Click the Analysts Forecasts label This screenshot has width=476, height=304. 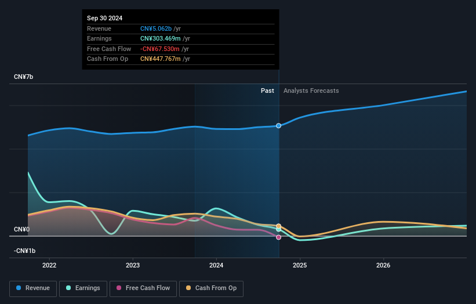click(x=311, y=91)
